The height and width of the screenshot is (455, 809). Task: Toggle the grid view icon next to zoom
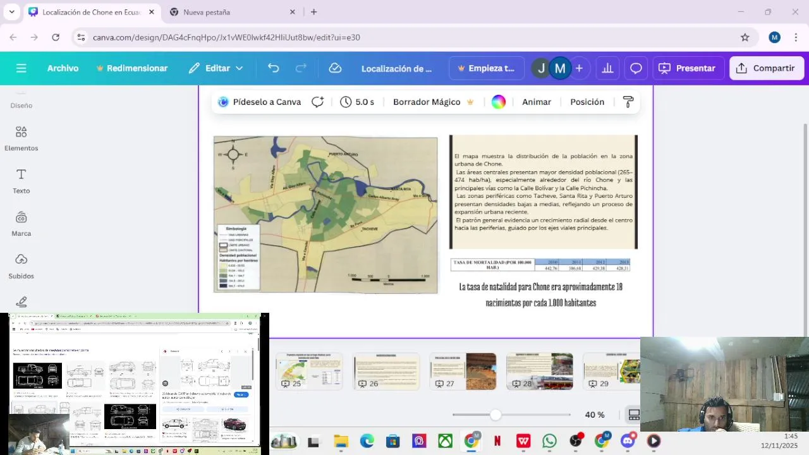[633, 415]
